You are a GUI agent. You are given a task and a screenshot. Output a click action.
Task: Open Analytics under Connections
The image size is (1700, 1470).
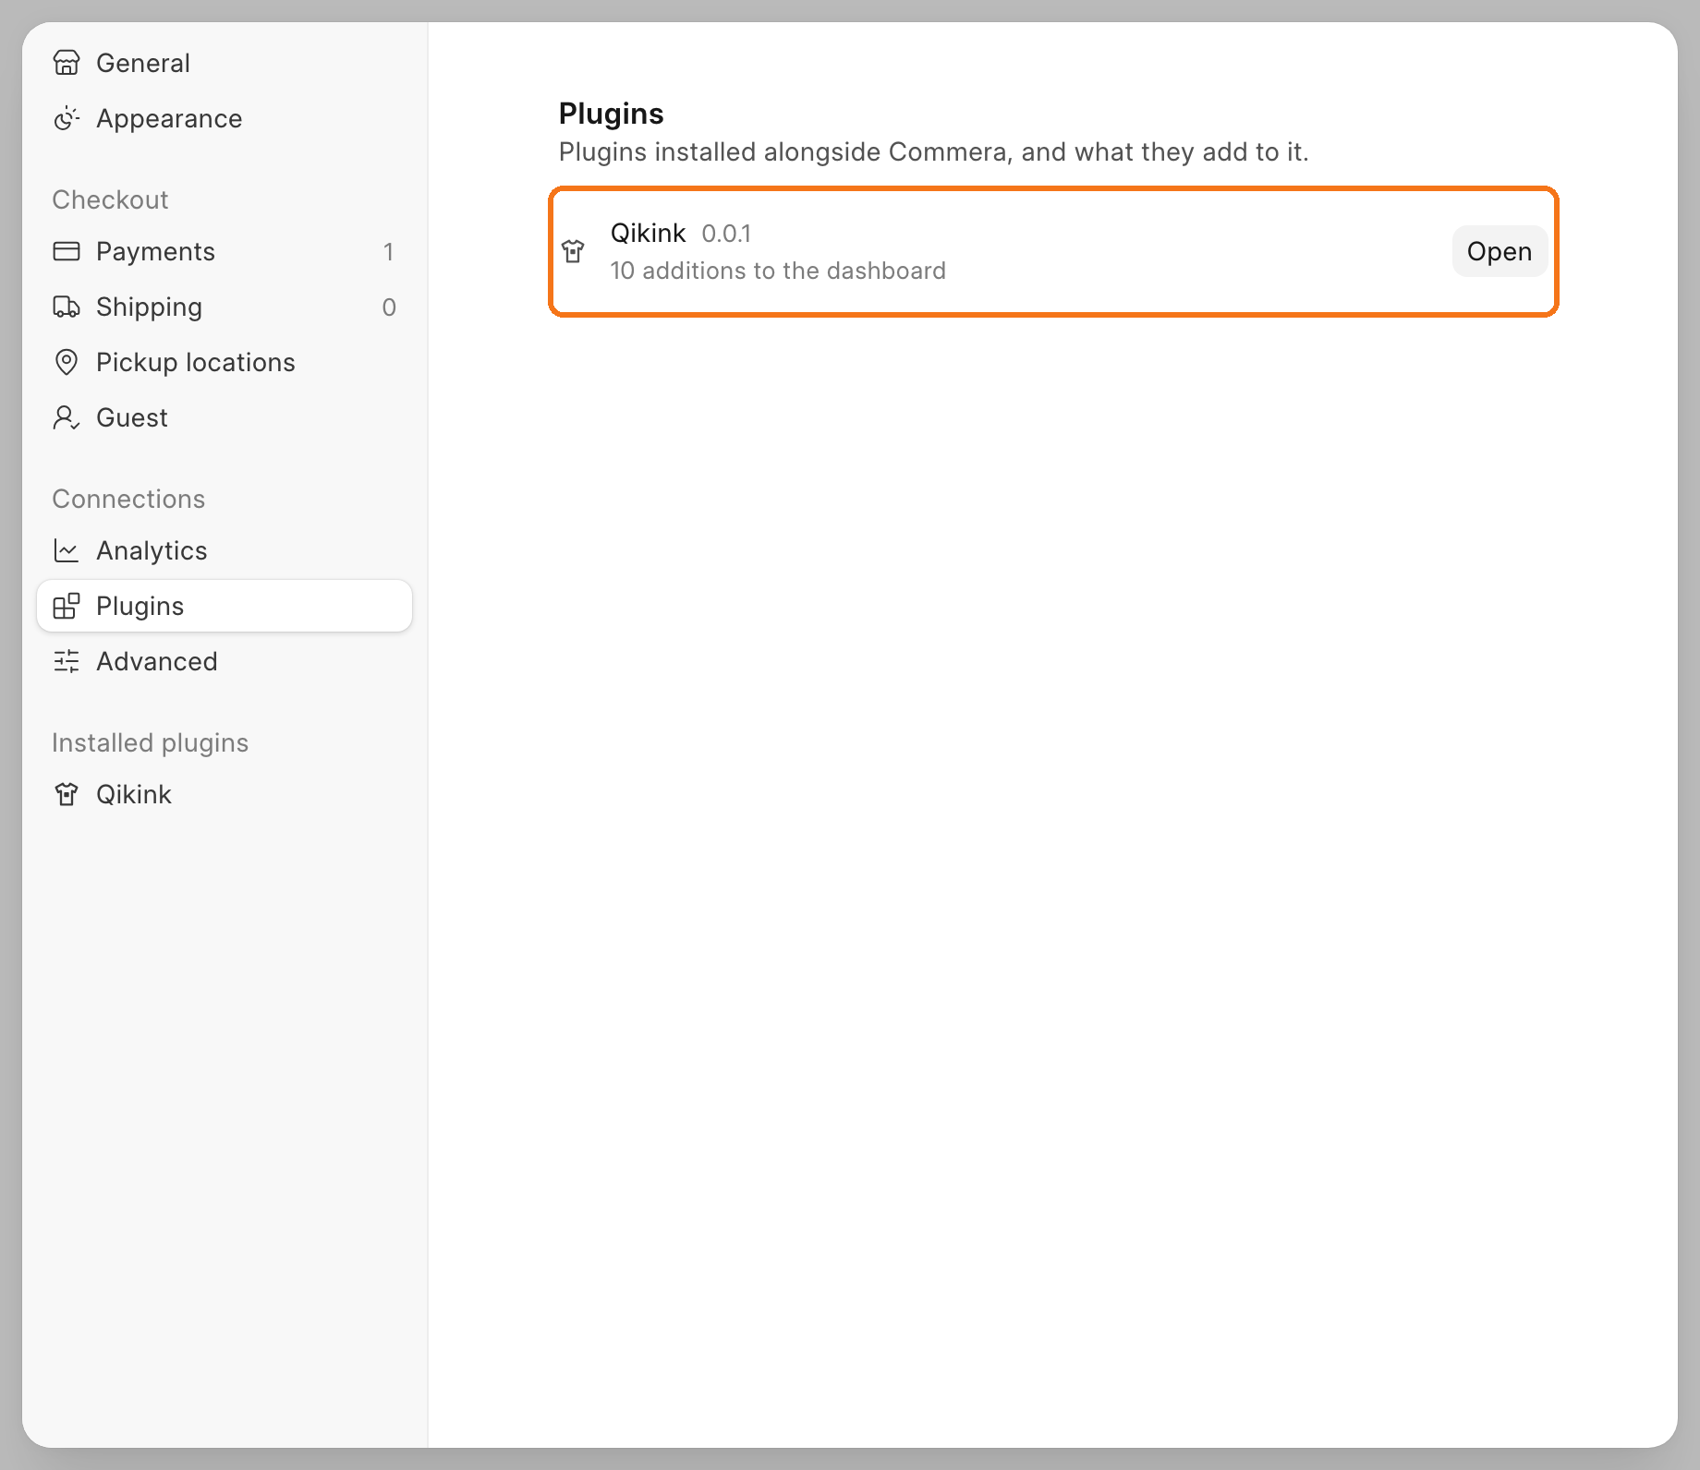pyautogui.click(x=225, y=550)
